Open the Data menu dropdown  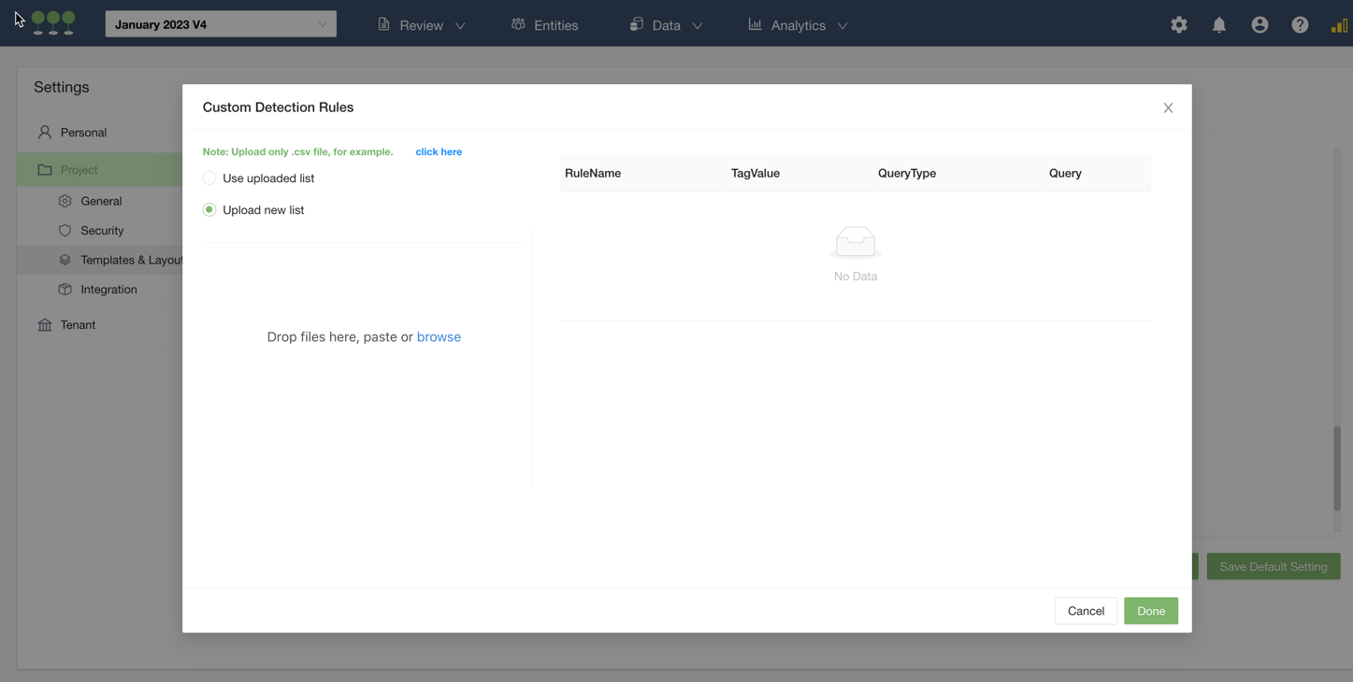[x=666, y=25]
